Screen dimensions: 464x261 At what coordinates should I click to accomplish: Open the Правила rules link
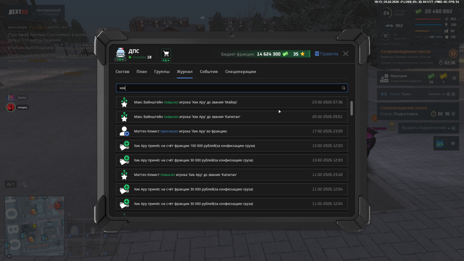click(327, 54)
